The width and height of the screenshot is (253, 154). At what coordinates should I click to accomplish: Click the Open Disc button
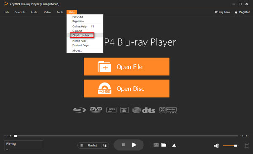click(126, 88)
